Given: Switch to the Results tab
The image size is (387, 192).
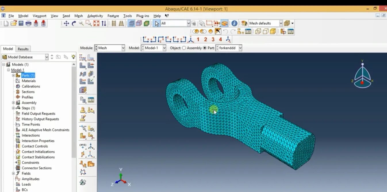Looking at the screenshot, I should point(23,49).
